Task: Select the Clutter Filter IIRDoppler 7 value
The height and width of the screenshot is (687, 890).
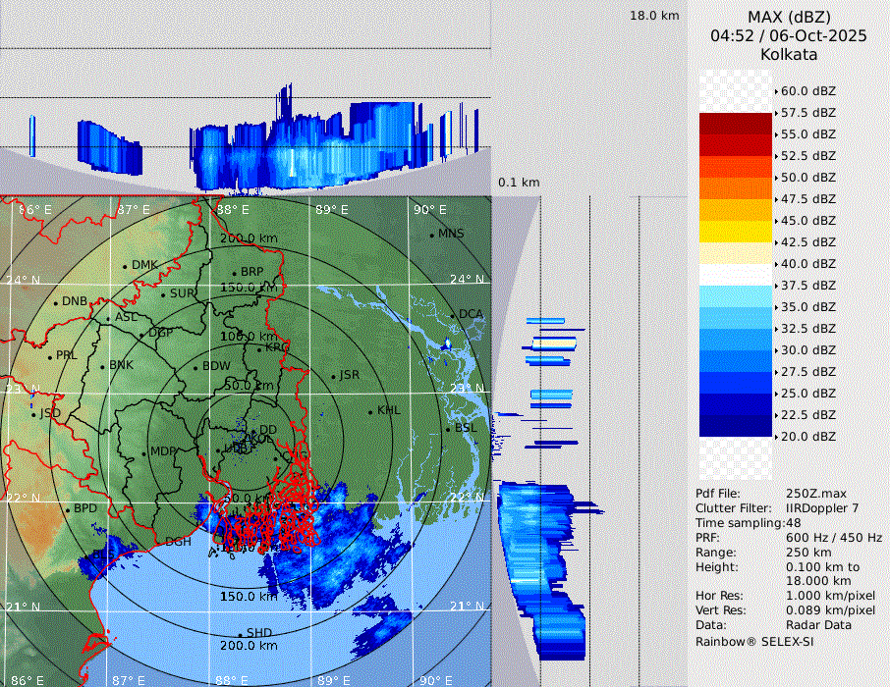Action: [x=822, y=508]
